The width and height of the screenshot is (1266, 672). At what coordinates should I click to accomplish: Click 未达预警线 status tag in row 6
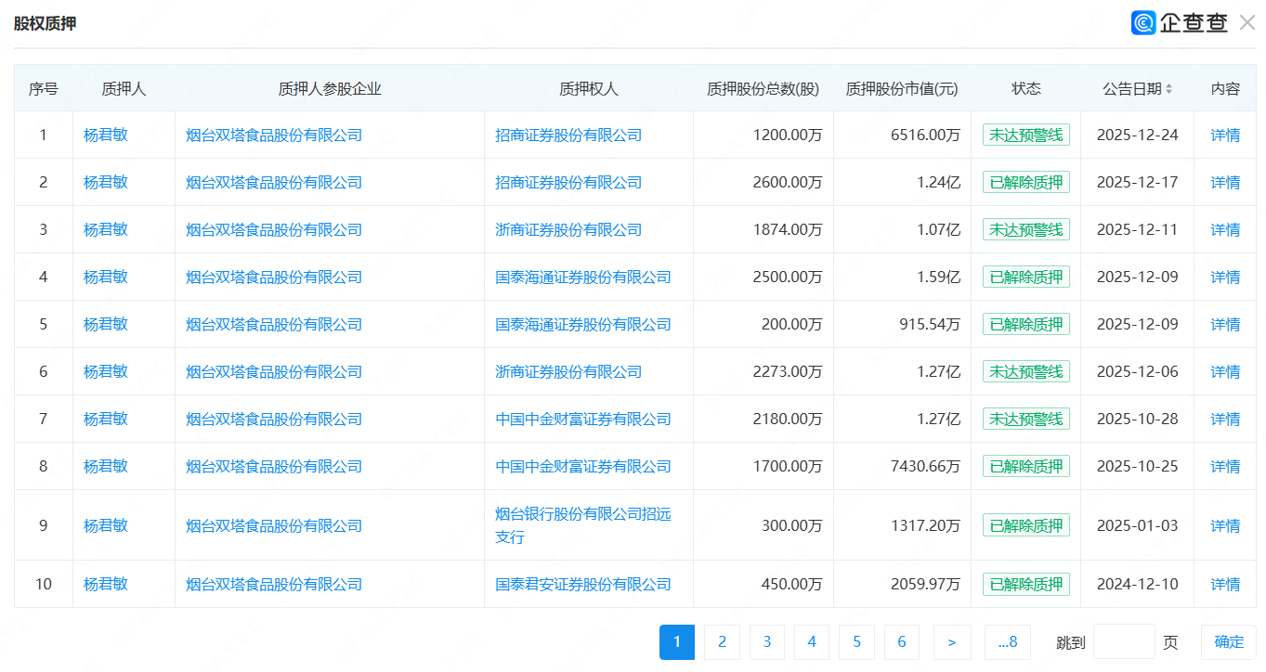click(x=1025, y=372)
